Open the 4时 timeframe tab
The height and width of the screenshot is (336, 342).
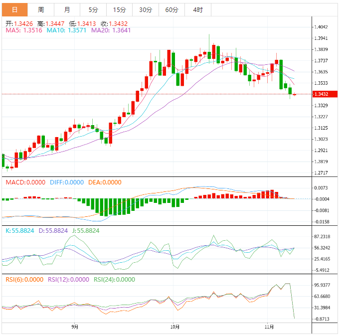(x=198, y=10)
